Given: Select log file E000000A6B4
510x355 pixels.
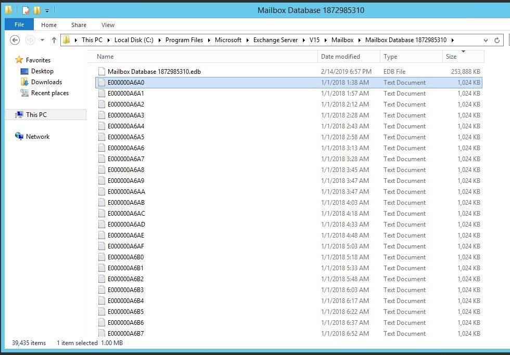Looking at the screenshot, I should [288, 301].
